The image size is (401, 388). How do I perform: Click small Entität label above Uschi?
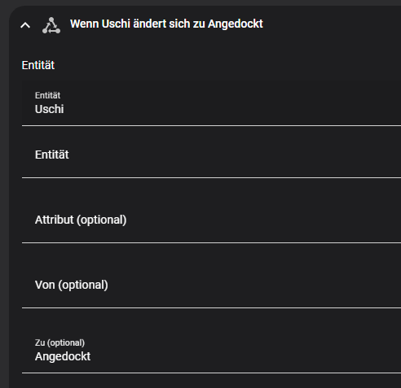coord(47,95)
